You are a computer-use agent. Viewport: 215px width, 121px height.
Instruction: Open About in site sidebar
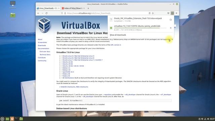(40, 39)
